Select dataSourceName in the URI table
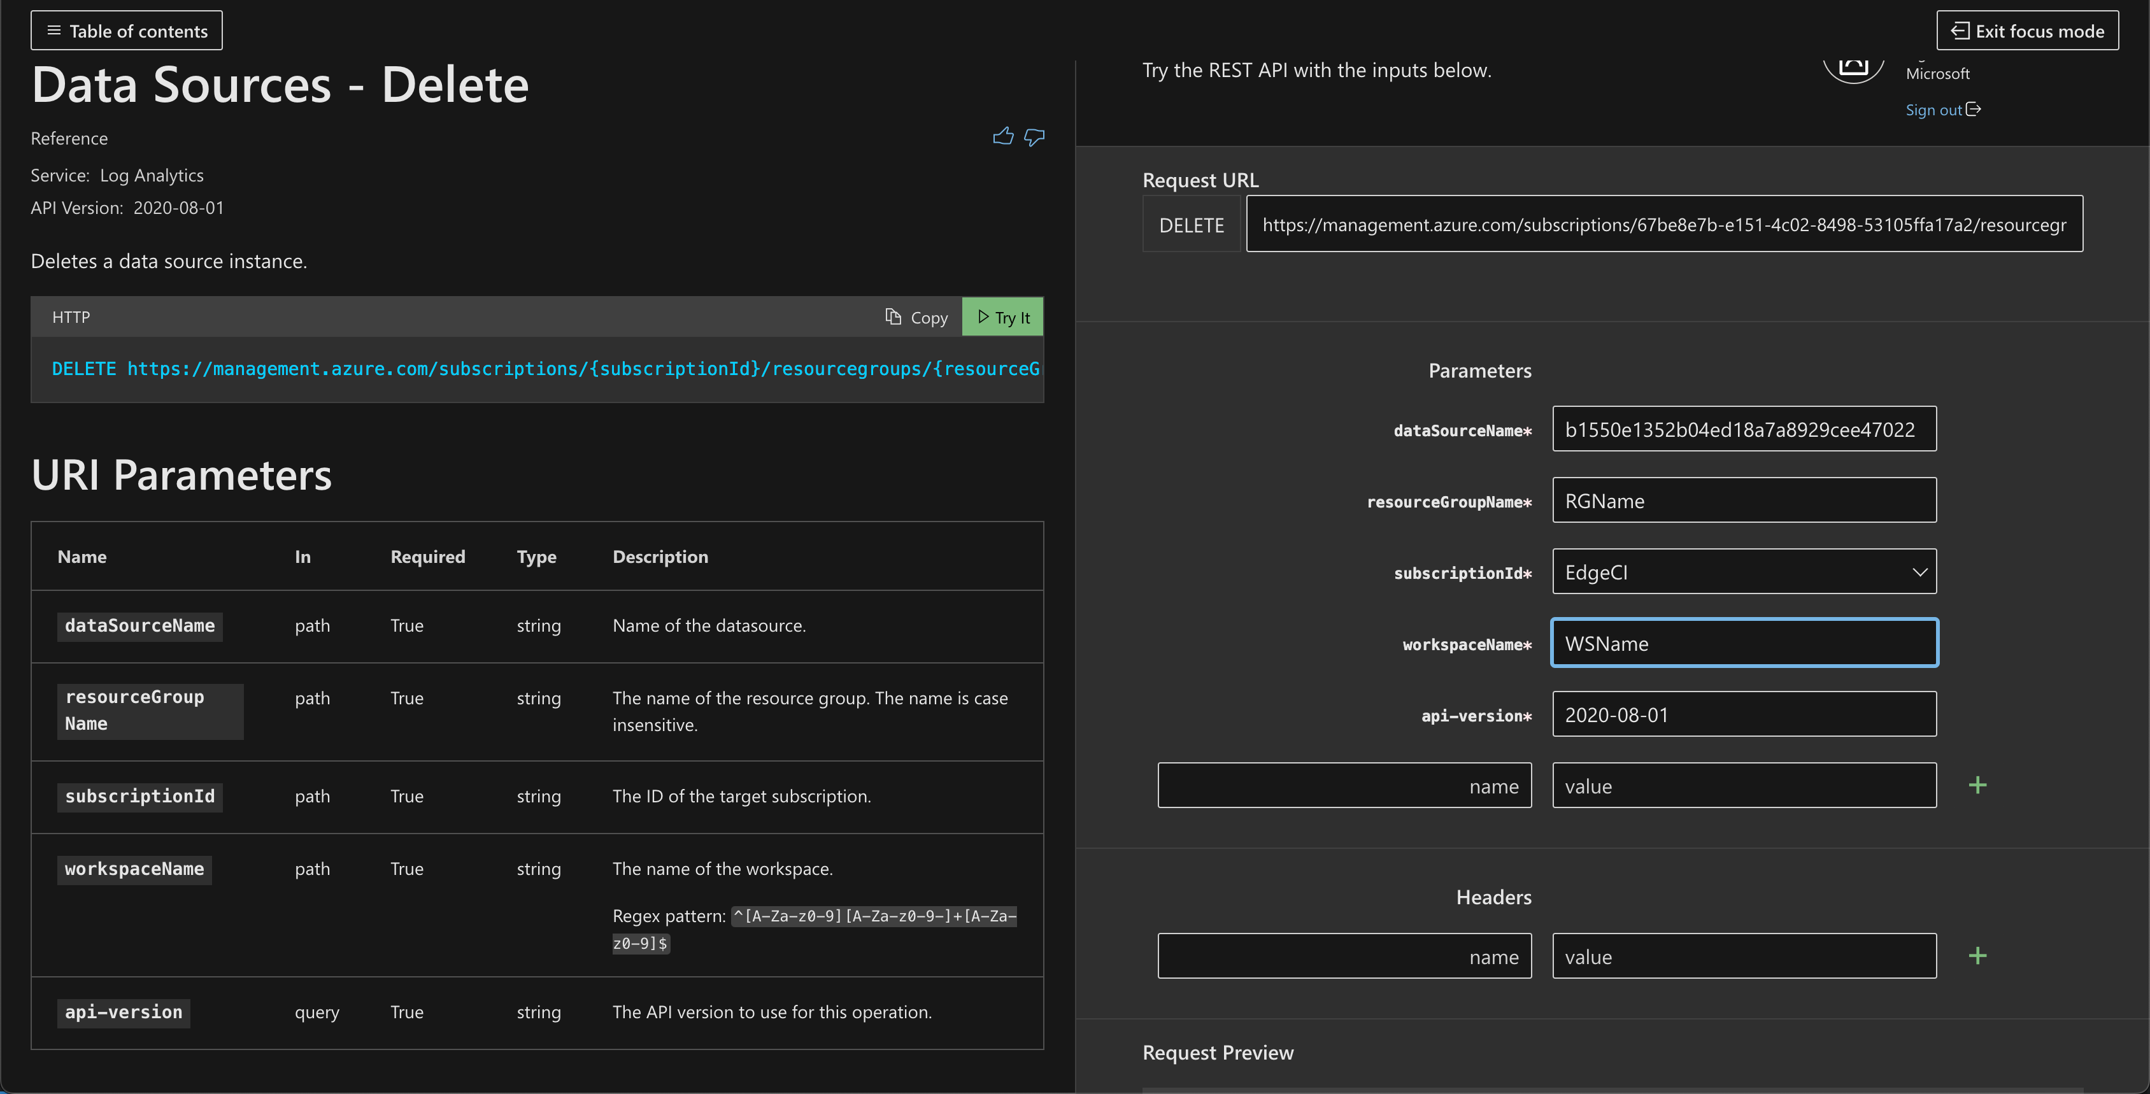This screenshot has width=2150, height=1094. pos(139,626)
